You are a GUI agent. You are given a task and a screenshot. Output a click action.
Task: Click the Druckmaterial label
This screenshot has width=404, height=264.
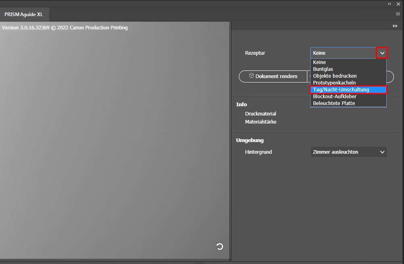(261, 114)
